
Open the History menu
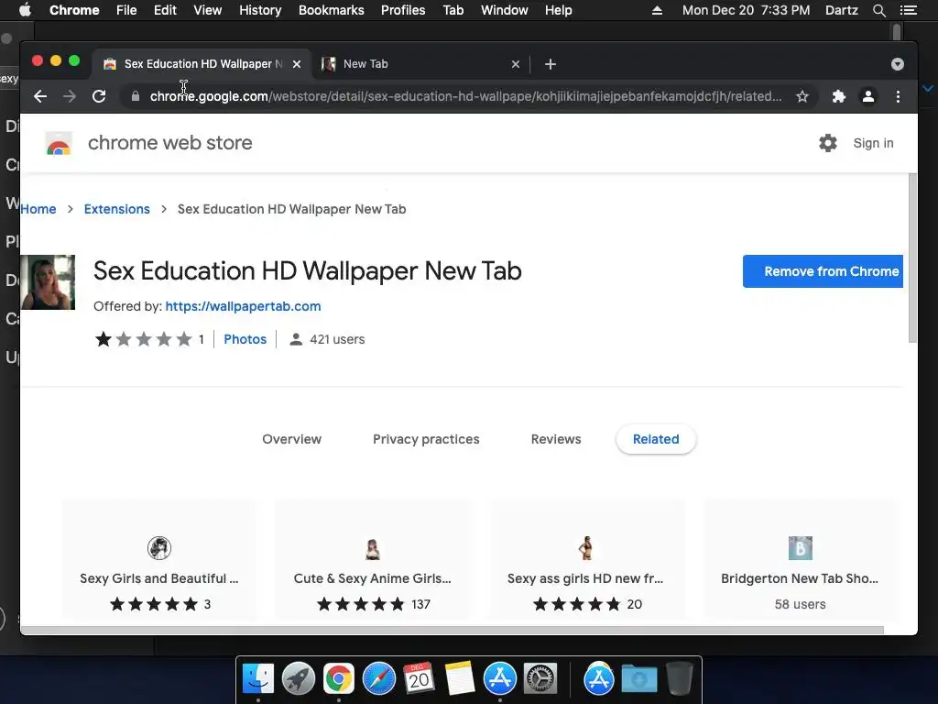(260, 10)
